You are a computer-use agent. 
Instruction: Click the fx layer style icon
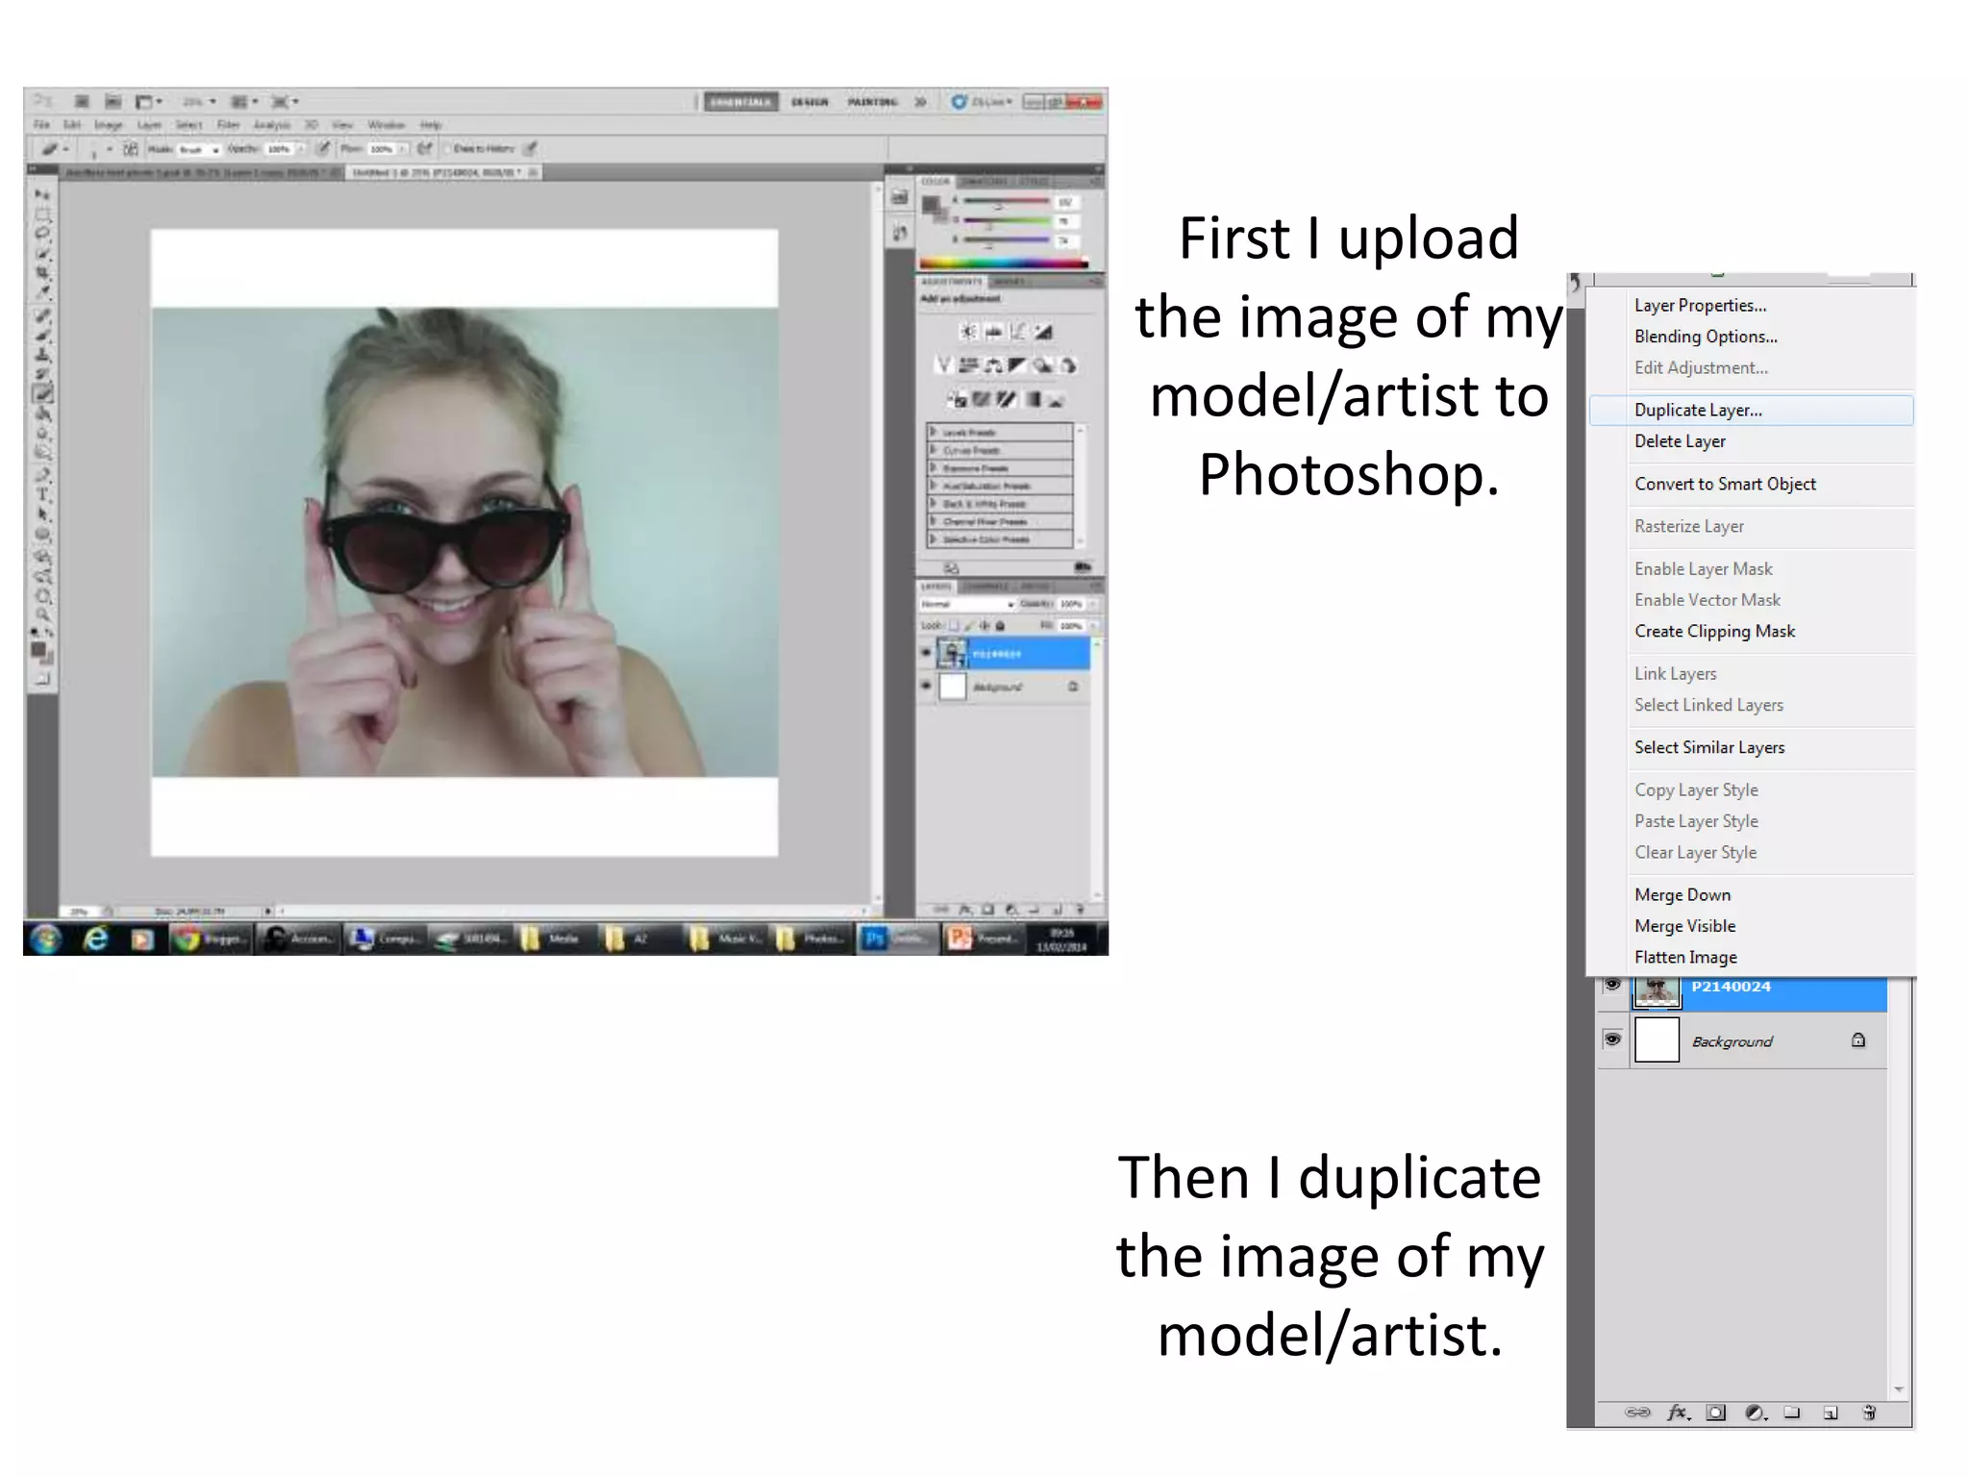(1677, 1412)
